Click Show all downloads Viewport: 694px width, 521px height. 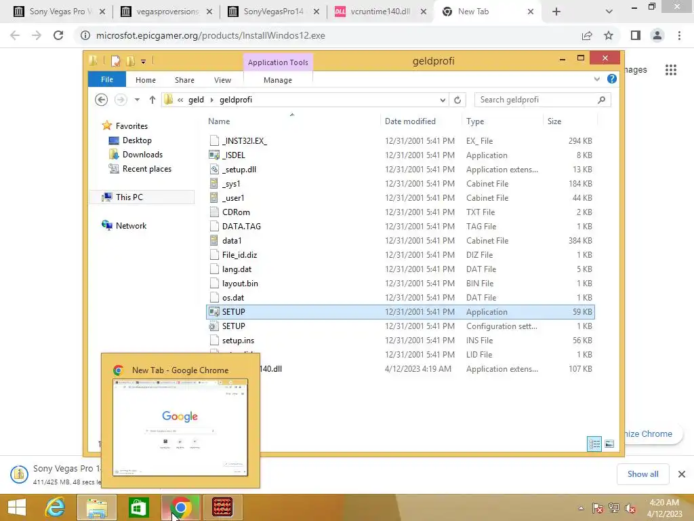[642, 474]
